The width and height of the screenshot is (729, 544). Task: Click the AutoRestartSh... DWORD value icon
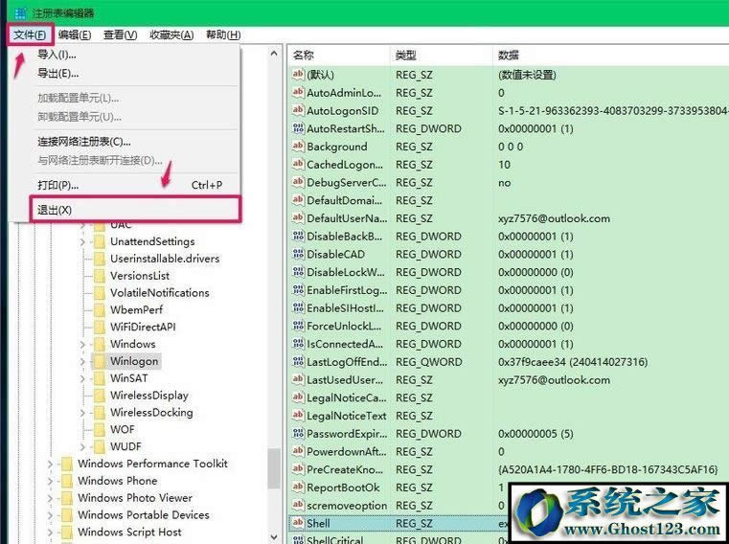tap(298, 128)
